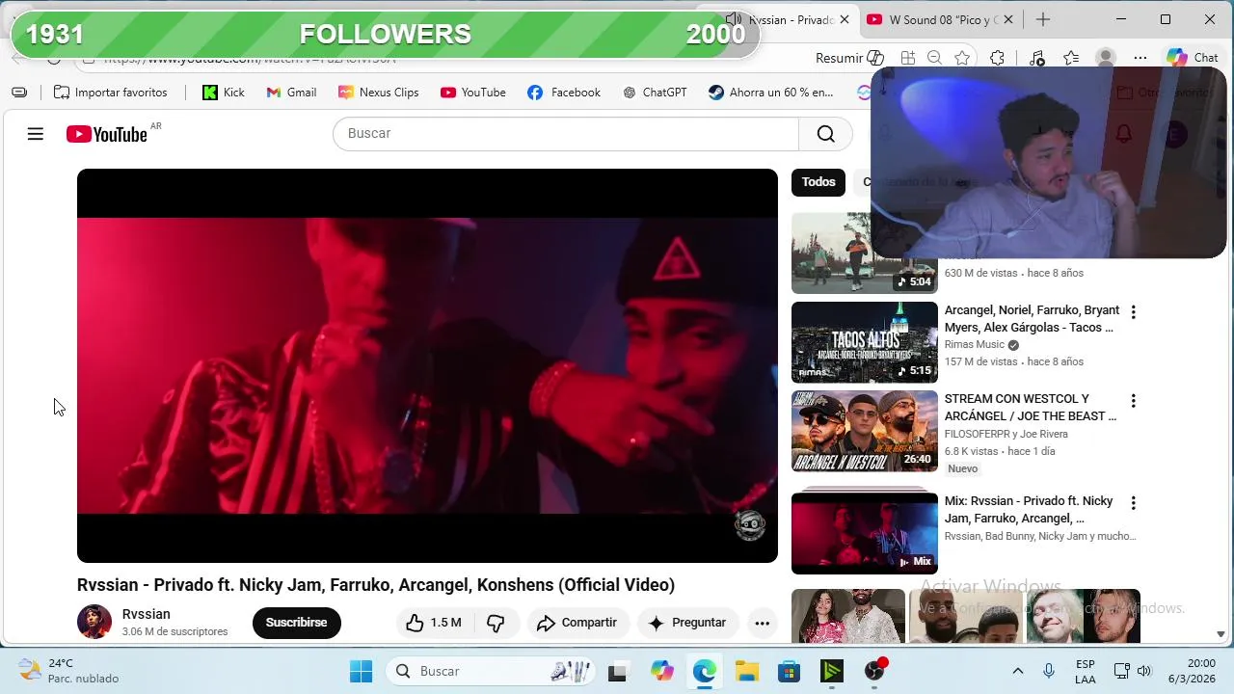1234x694 pixels.
Task: Open the ChatGPT bookmark
Action: [655, 93]
